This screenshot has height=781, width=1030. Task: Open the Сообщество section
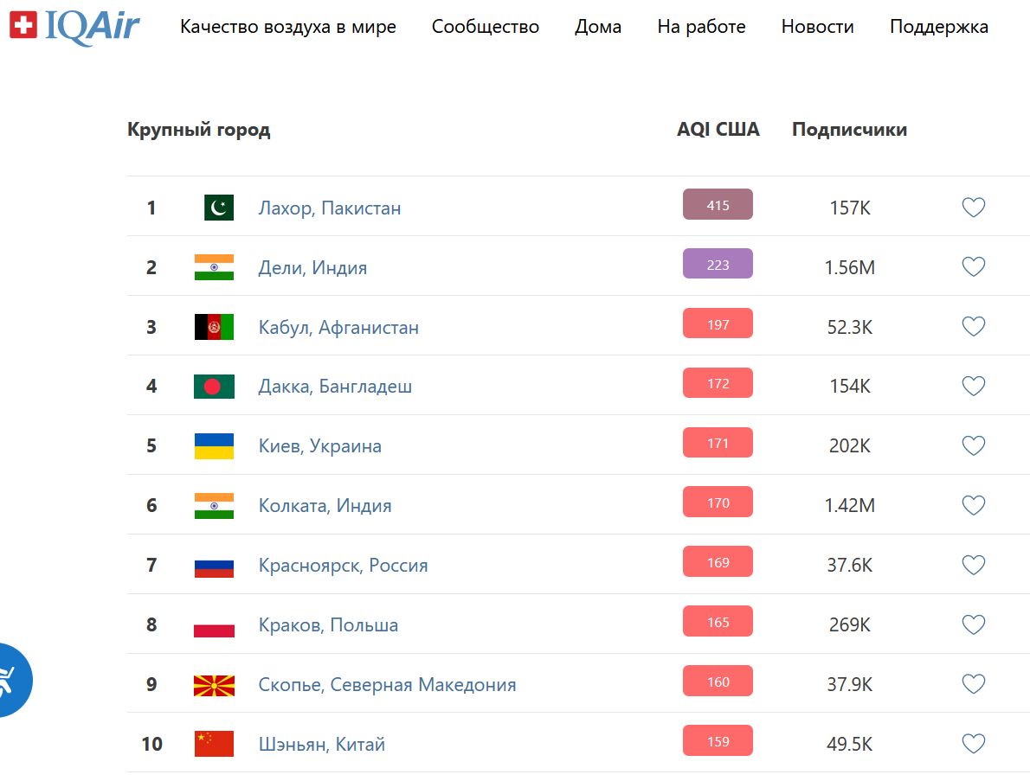[485, 27]
